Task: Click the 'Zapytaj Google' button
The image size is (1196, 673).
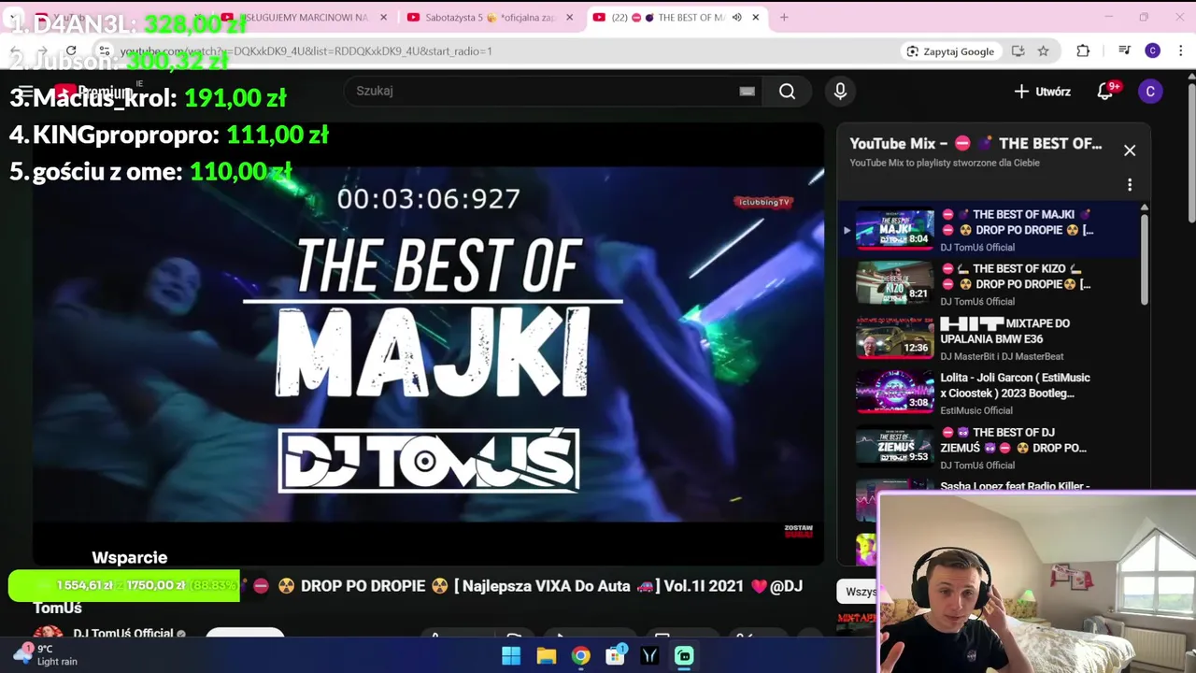Action: click(x=950, y=51)
